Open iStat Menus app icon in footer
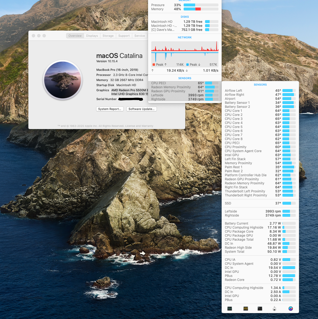Viewport: 318px width, 319px height. point(291,309)
